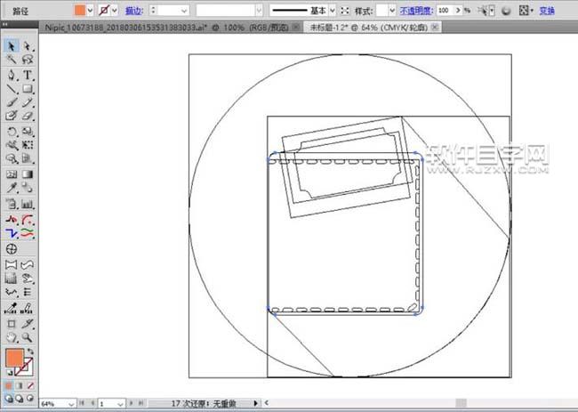
Task: Open the fill color dropdown arrow
Action: tap(90, 11)
